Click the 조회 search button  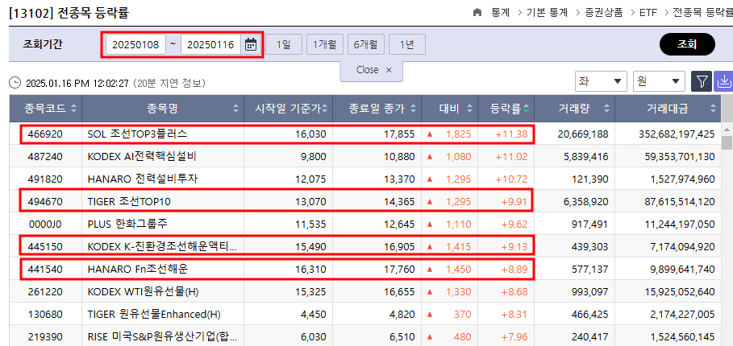click(x=687, y=44)
